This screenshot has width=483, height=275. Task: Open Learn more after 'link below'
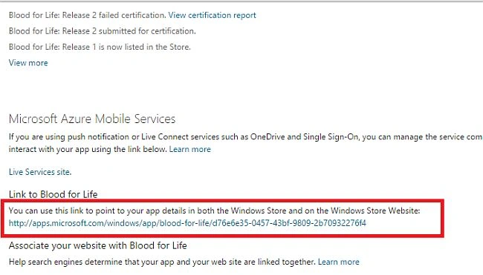click(x=190, y=149)
